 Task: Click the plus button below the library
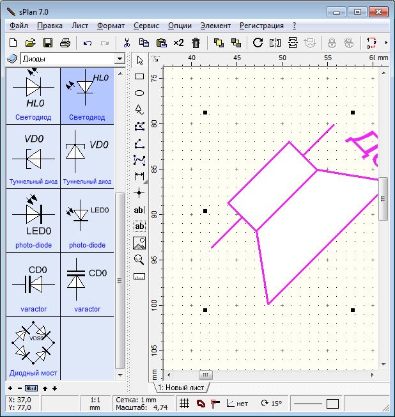[x=10, y=388]
